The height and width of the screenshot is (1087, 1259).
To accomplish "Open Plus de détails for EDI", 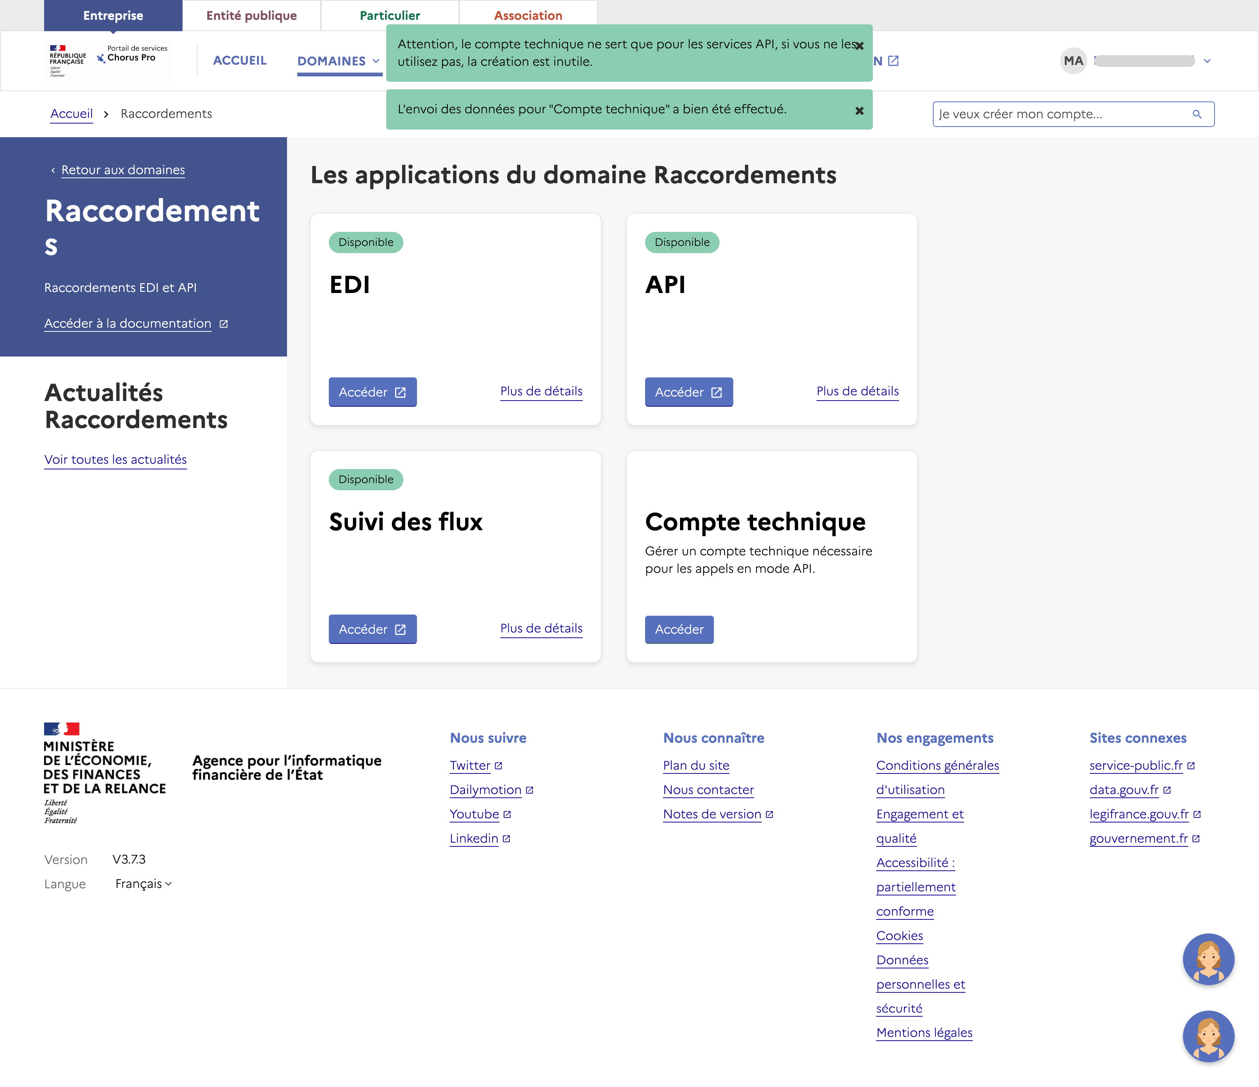I will 541,391.
